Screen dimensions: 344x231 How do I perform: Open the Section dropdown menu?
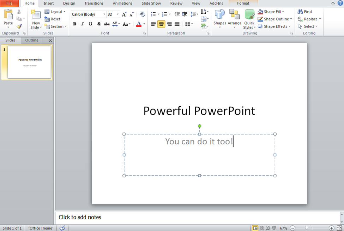click(55, 26)
